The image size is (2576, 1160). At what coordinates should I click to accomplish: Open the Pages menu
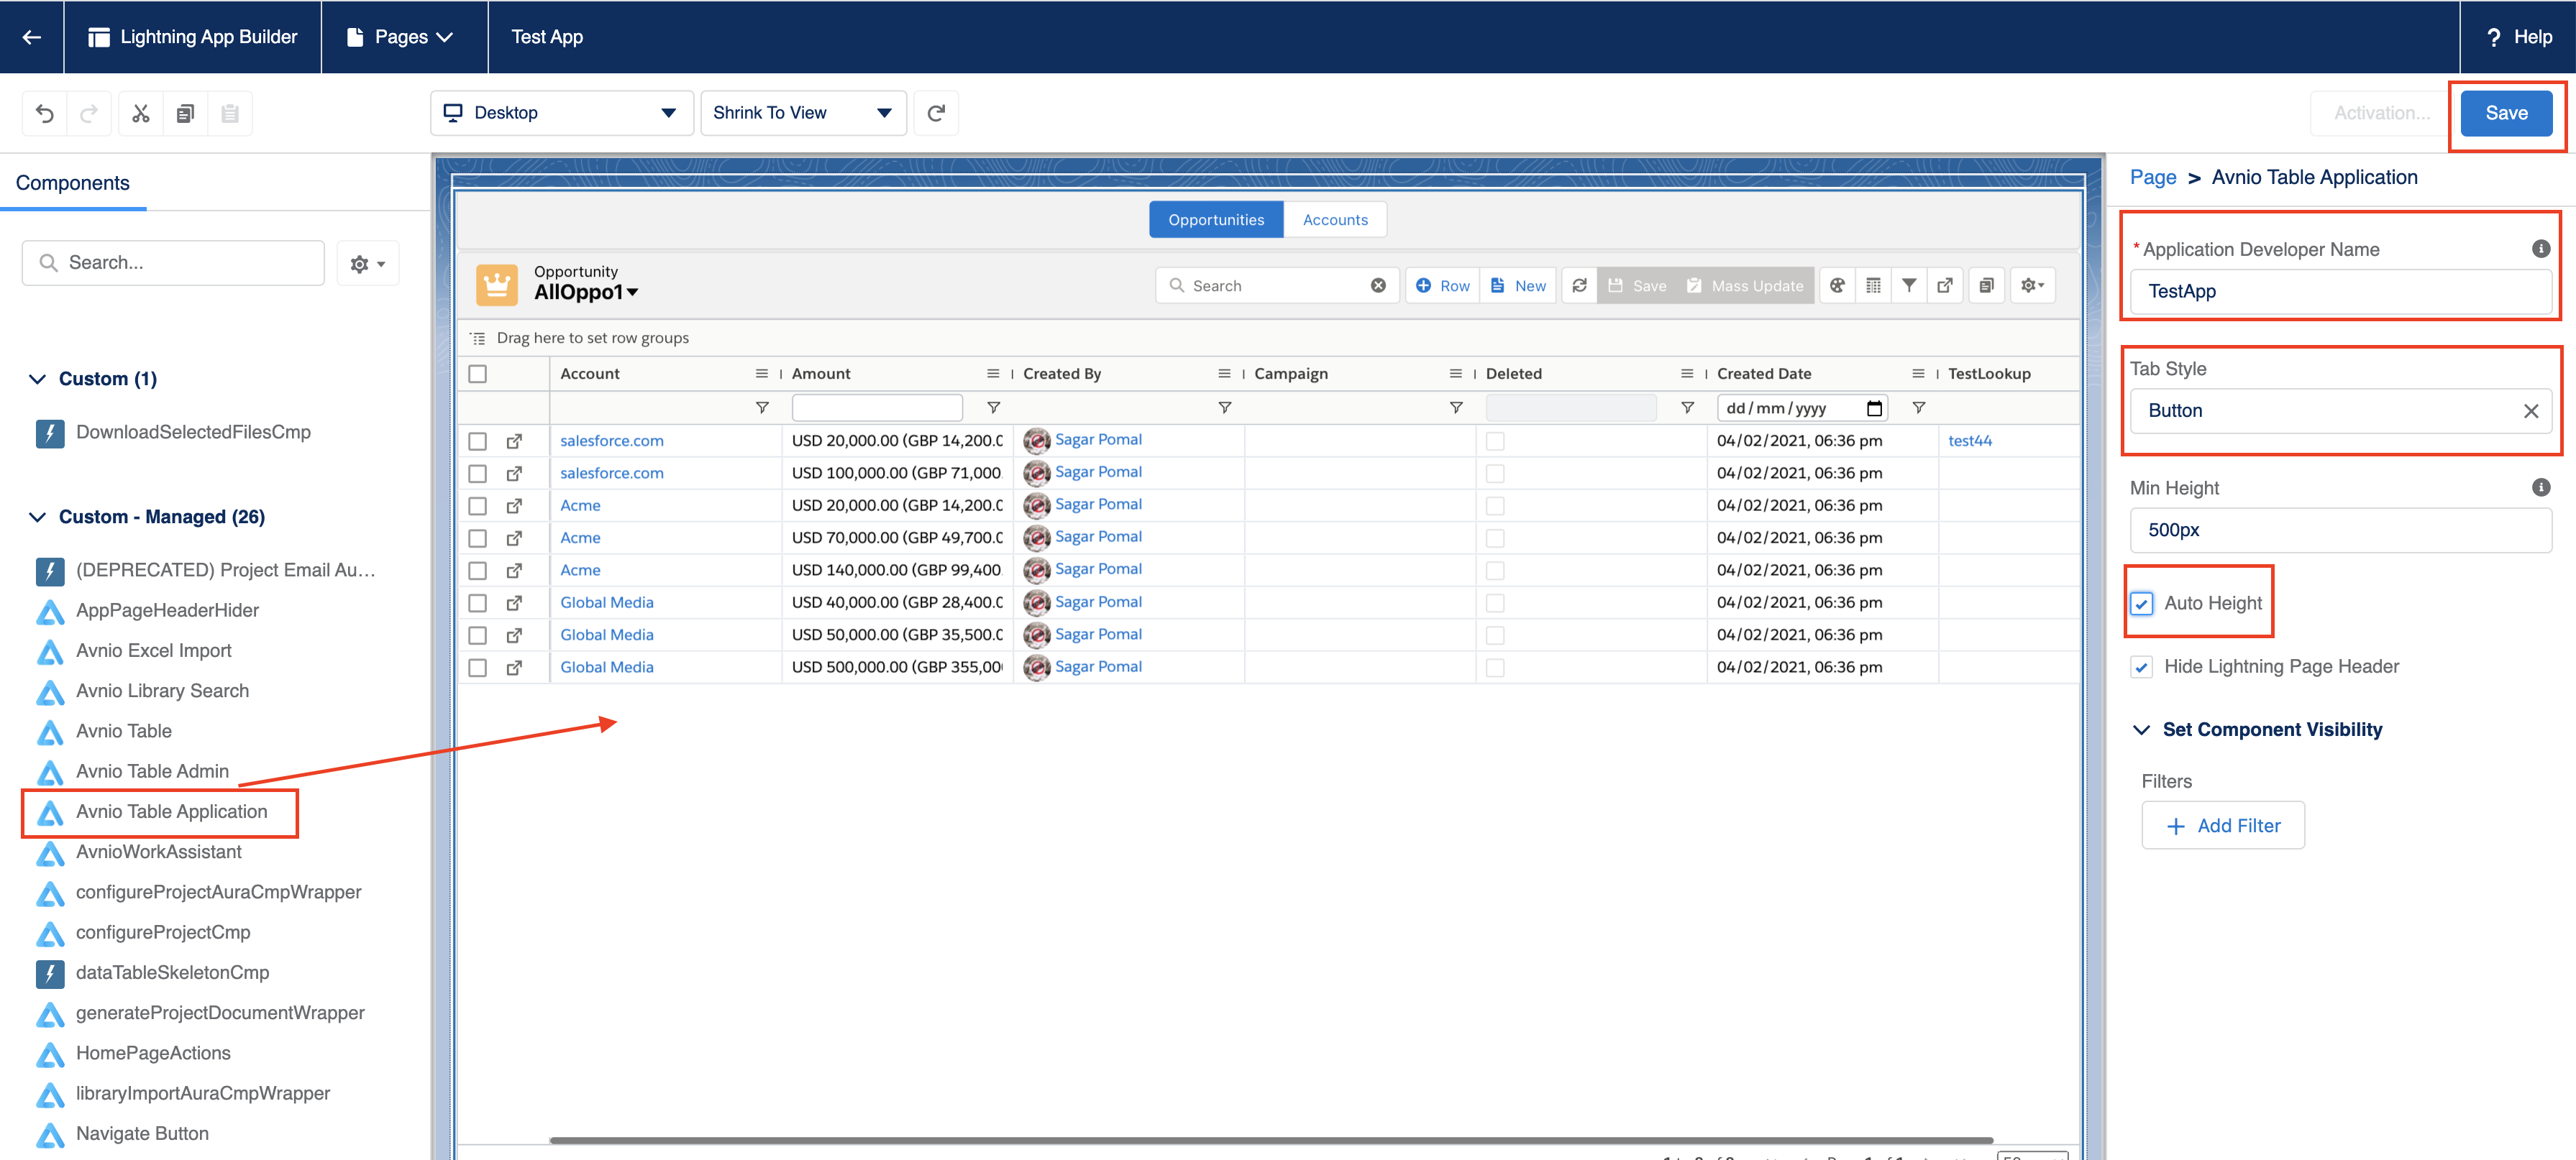[x=401, y=37]
